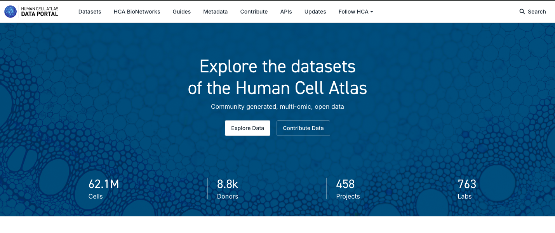
Task: Open the Guides menu item
Action: [x=182, y=12]
